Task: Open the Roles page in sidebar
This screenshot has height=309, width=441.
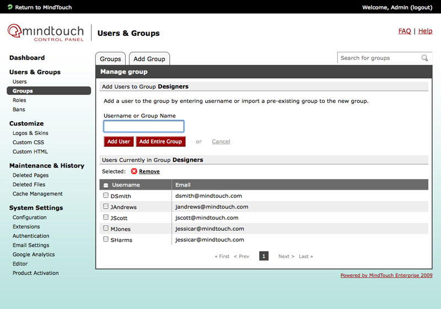Action: pos(19,100)
